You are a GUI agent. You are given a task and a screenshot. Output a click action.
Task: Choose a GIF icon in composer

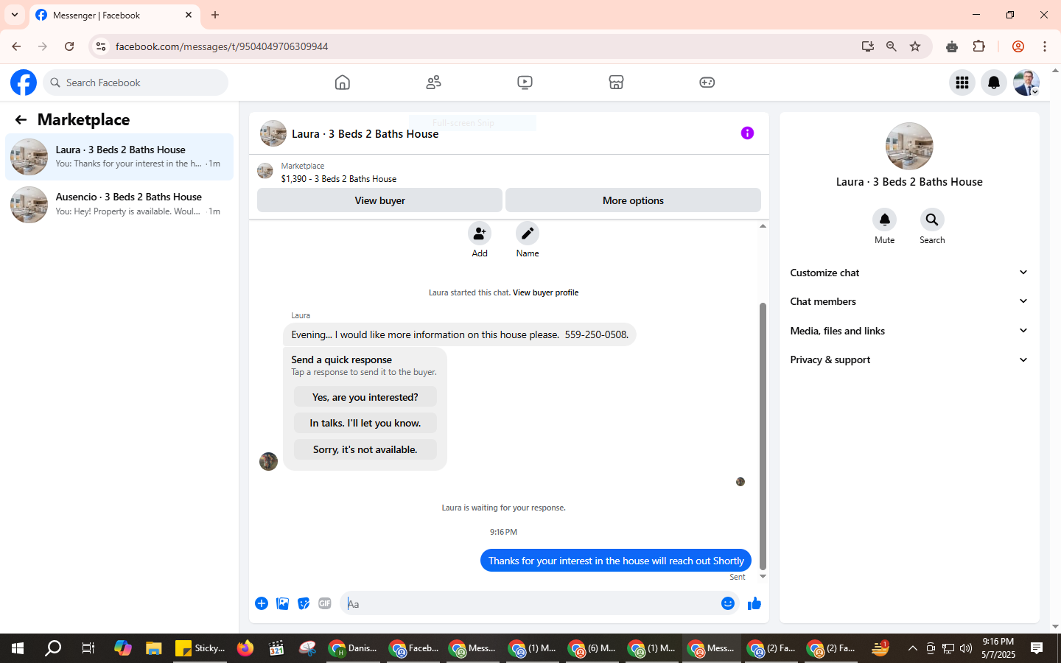point(325,603)
